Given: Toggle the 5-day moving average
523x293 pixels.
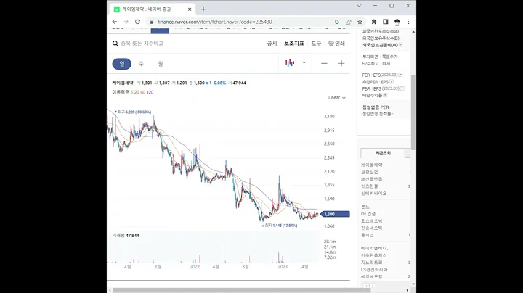Looking at the screenshot, I should click(131, 92).
